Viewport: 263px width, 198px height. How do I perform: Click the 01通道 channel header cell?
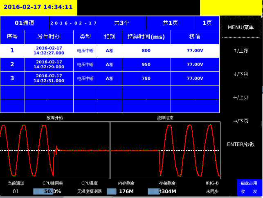click(25, 23)
